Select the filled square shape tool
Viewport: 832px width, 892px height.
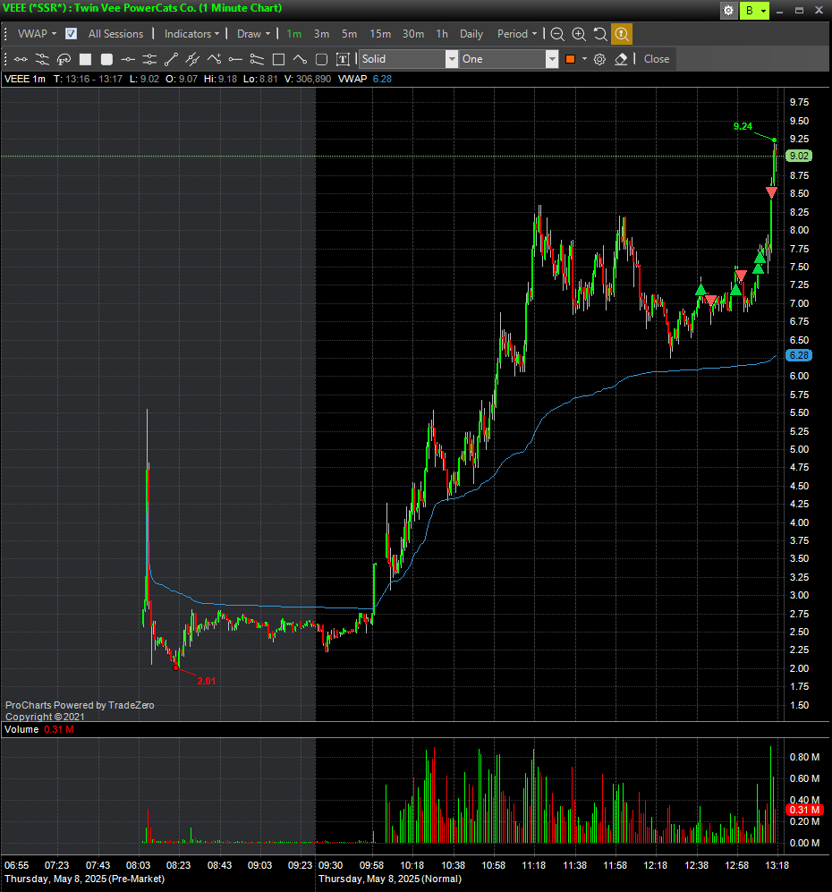pos(85,59)
